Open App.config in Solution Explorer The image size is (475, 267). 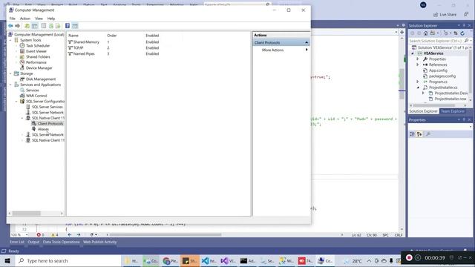[438, 70]
